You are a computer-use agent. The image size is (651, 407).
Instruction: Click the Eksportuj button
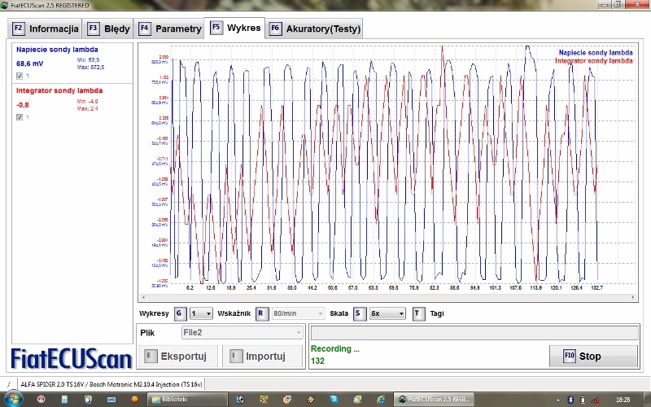click(x=180, y=356)
